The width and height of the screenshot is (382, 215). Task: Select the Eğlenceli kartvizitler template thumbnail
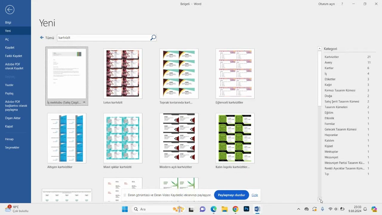click(235, 73)
